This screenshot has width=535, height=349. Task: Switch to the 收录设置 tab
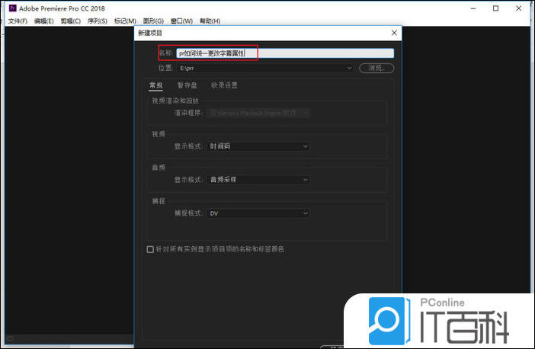(224, 85)
